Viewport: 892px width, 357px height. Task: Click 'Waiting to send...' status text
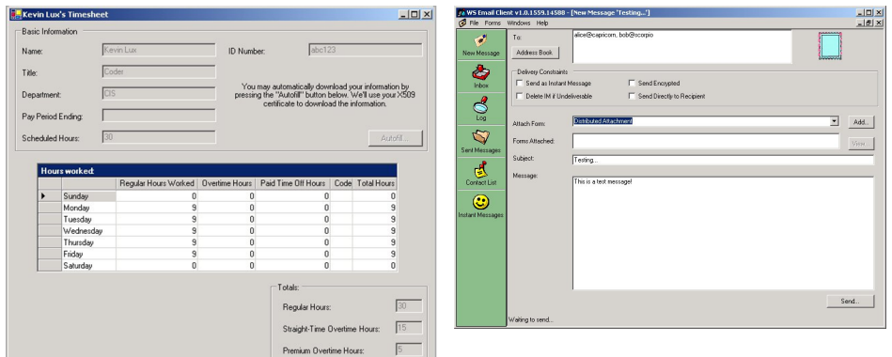[530, 320]
